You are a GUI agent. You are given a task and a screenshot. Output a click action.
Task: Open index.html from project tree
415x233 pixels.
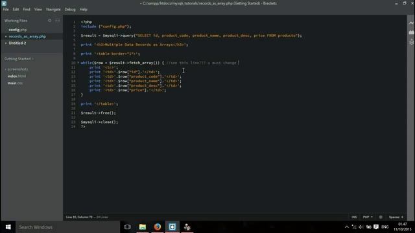pos(17,76)
